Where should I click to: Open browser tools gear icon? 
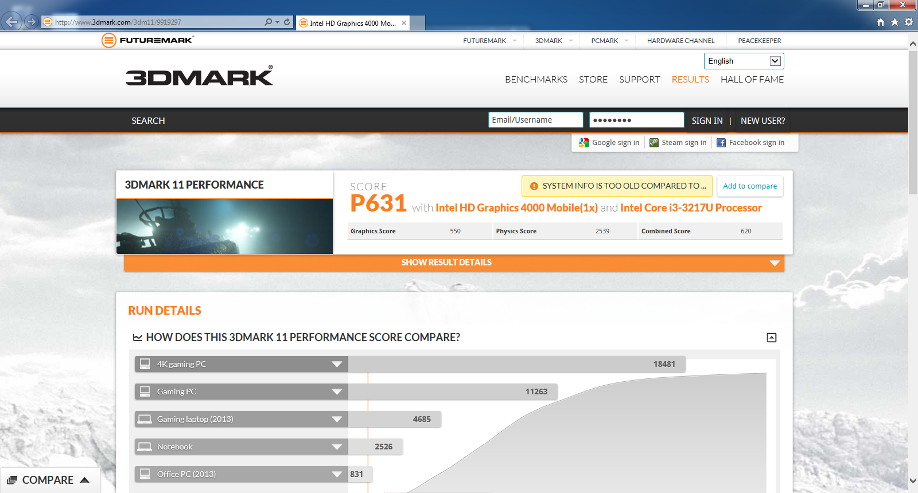909,22
